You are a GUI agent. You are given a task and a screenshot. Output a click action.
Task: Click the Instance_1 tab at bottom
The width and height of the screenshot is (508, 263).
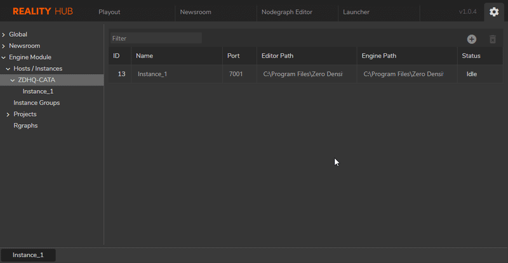28,255
